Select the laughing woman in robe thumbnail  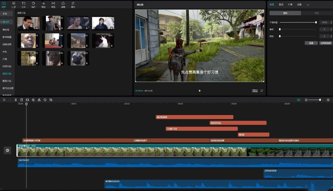(103, 23)
